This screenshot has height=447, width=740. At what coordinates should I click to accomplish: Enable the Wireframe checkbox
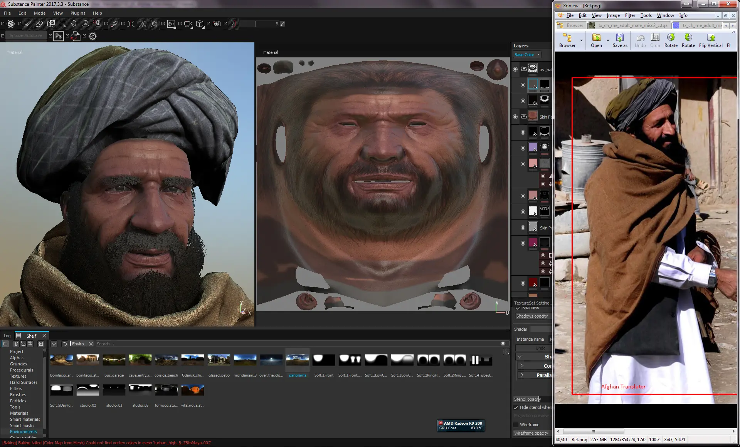(516, 425)
